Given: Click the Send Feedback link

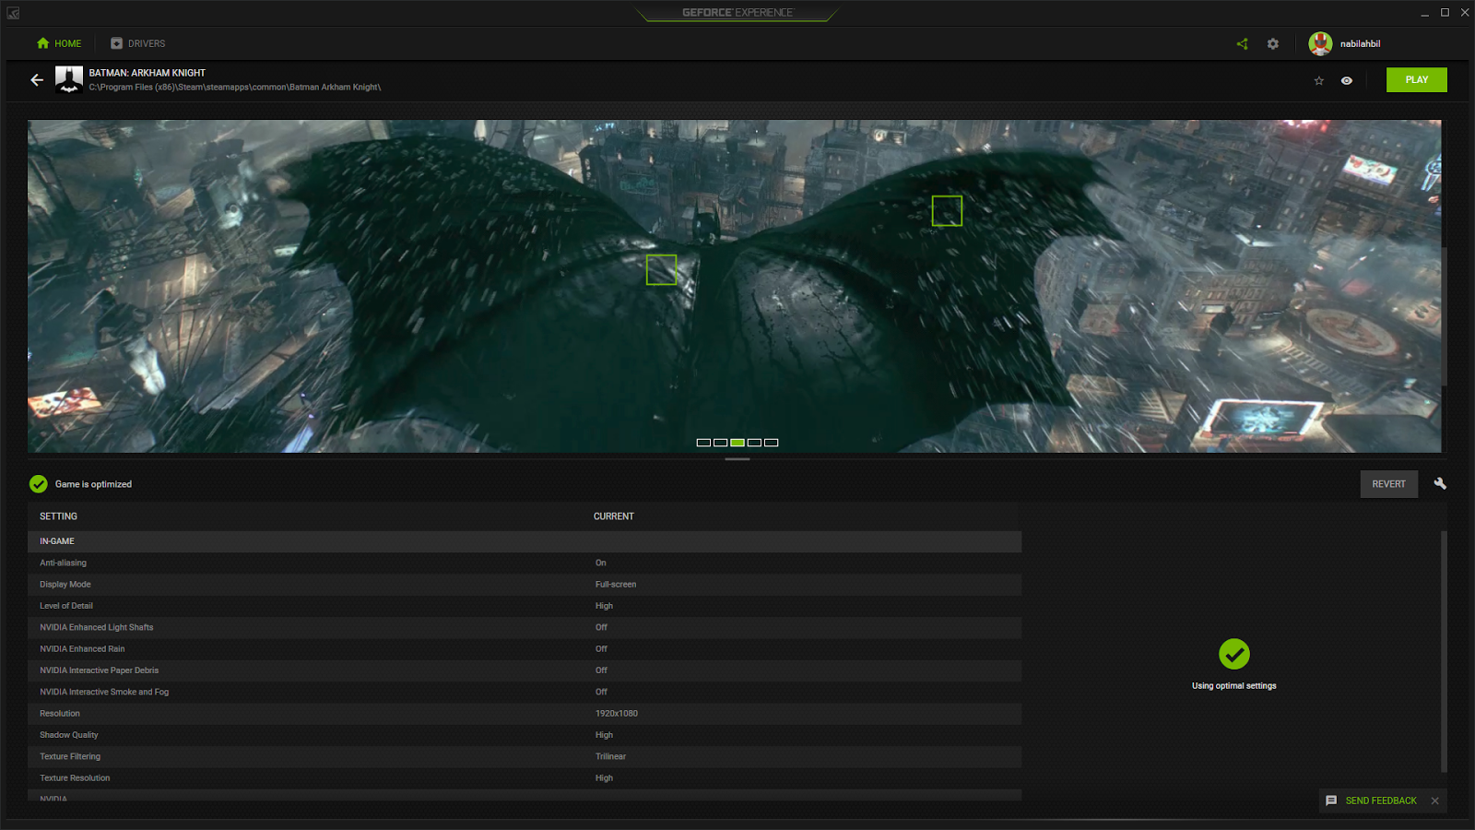Looking at the screenshot, I should [1381, 800].
